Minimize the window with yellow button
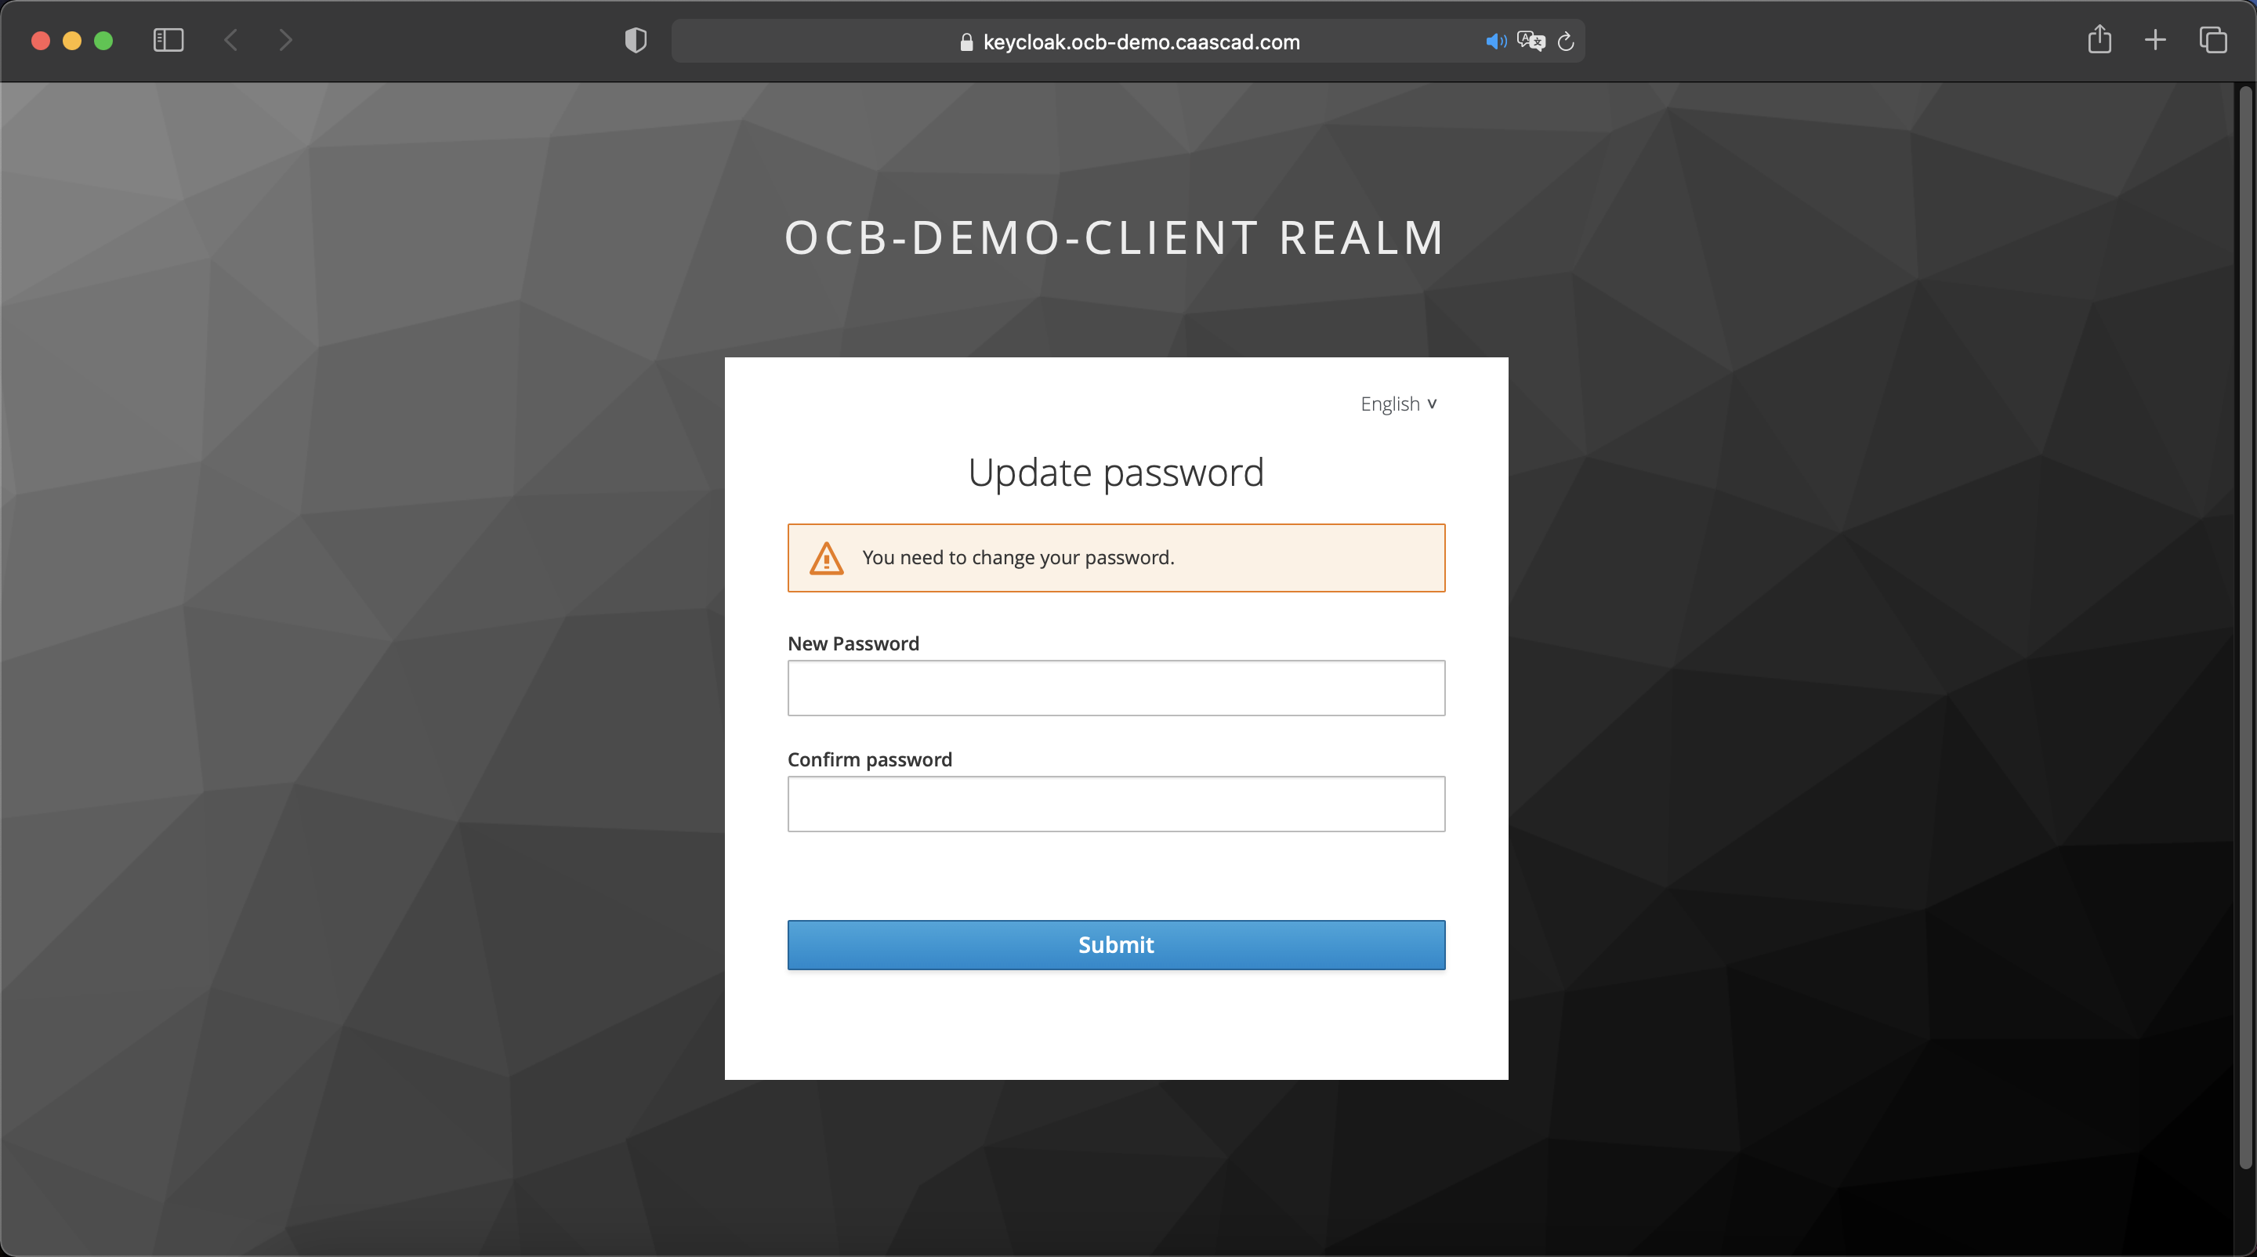 [72, 40]
